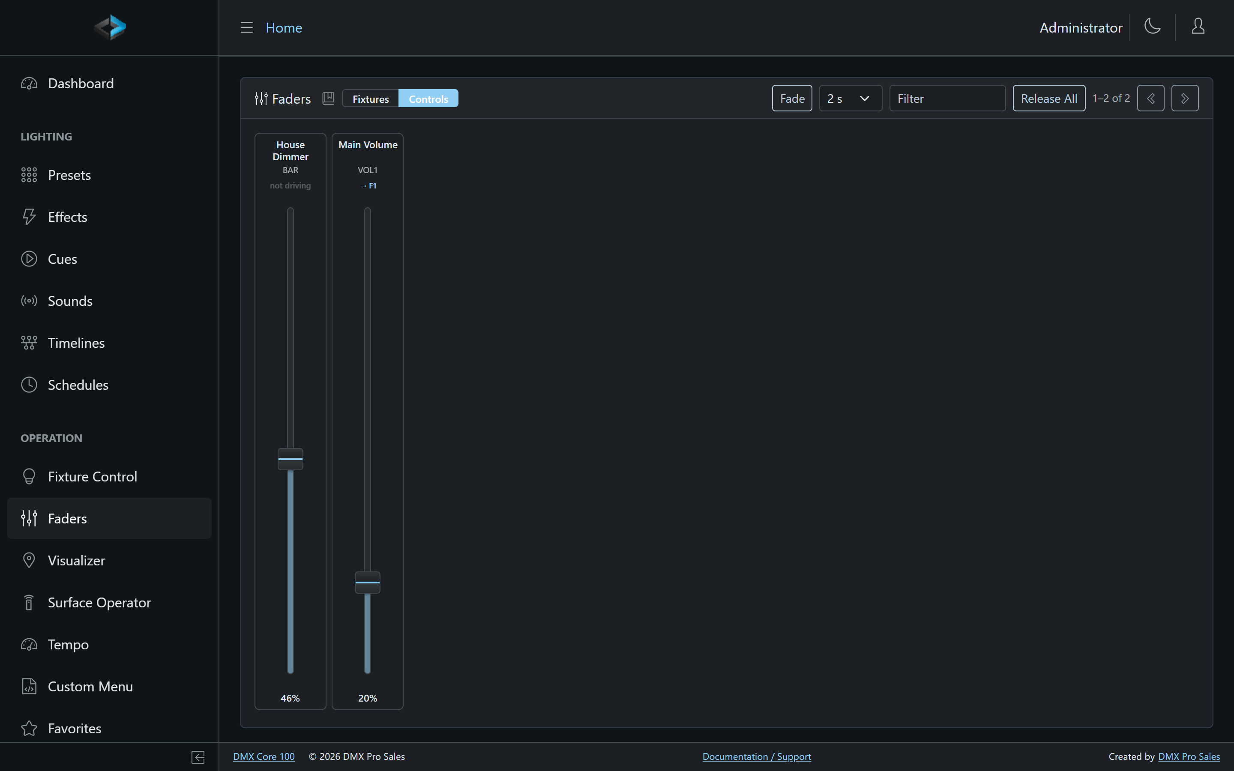Open Documentation / Support link

(x=757, y=757)
